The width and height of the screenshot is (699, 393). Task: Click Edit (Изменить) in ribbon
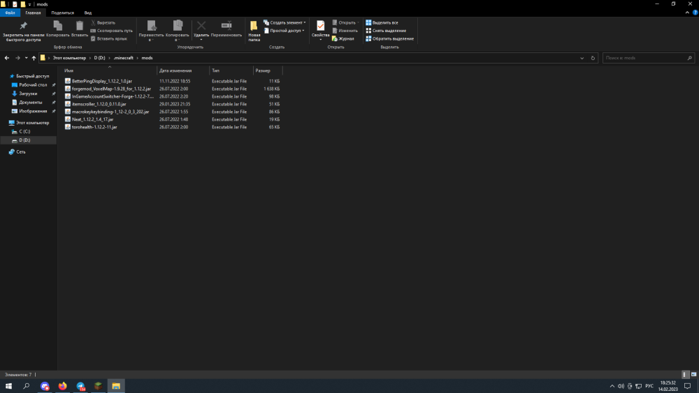tap(345, 31)
